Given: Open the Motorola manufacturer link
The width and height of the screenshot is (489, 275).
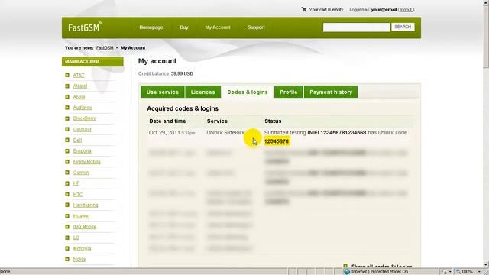Looking at the screenshot, I should coord(82,248).
